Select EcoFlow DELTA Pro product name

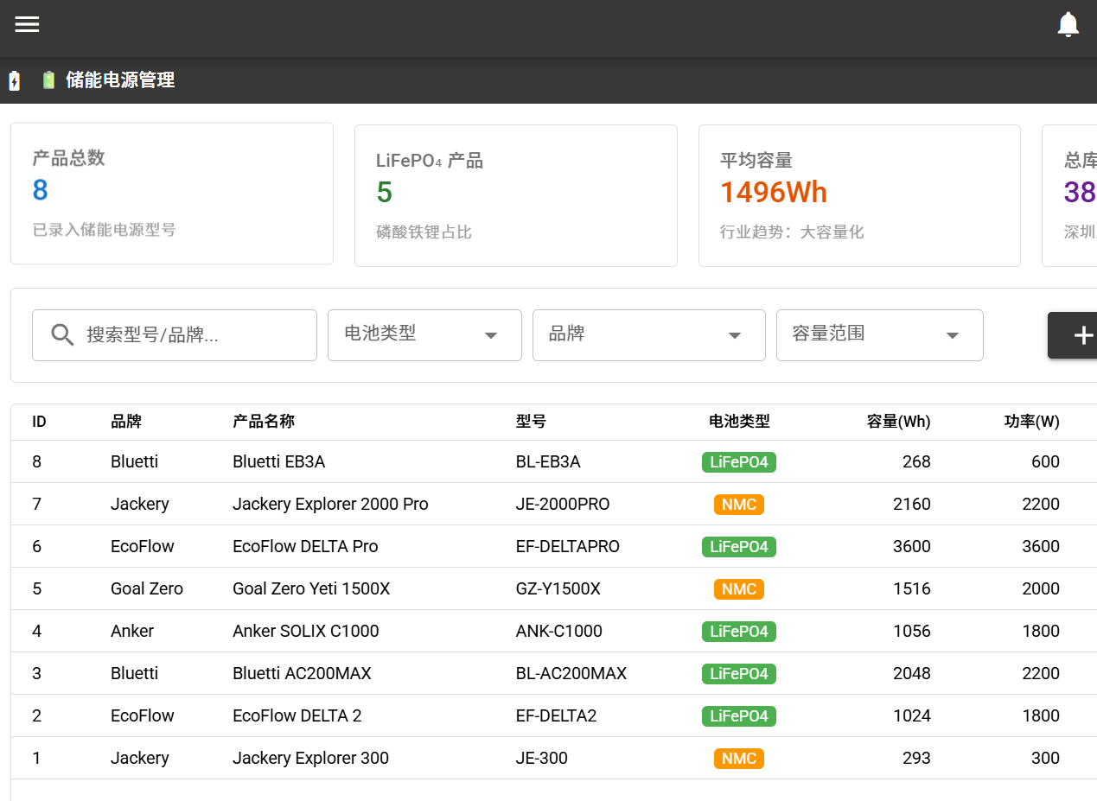point(305,546)
